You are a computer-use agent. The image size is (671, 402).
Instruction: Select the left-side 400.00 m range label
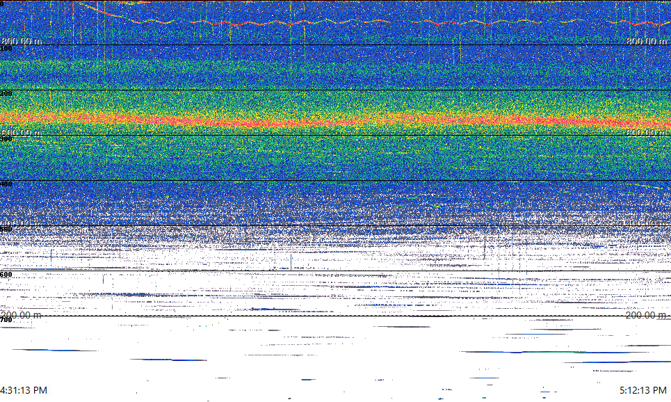[x=22, y=223]
